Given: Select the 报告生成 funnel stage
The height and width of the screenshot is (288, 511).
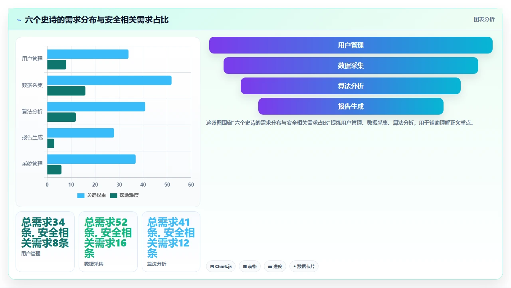Looking at the screenshot, I should (351, 106).
